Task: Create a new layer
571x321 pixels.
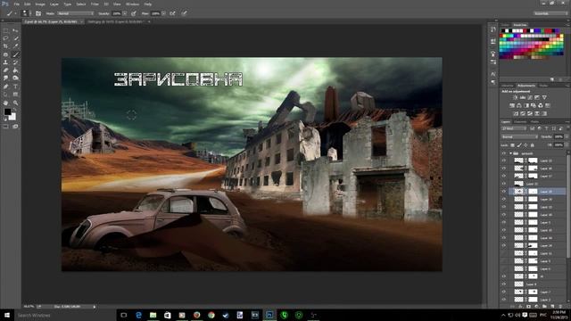Action: point(552,307)
